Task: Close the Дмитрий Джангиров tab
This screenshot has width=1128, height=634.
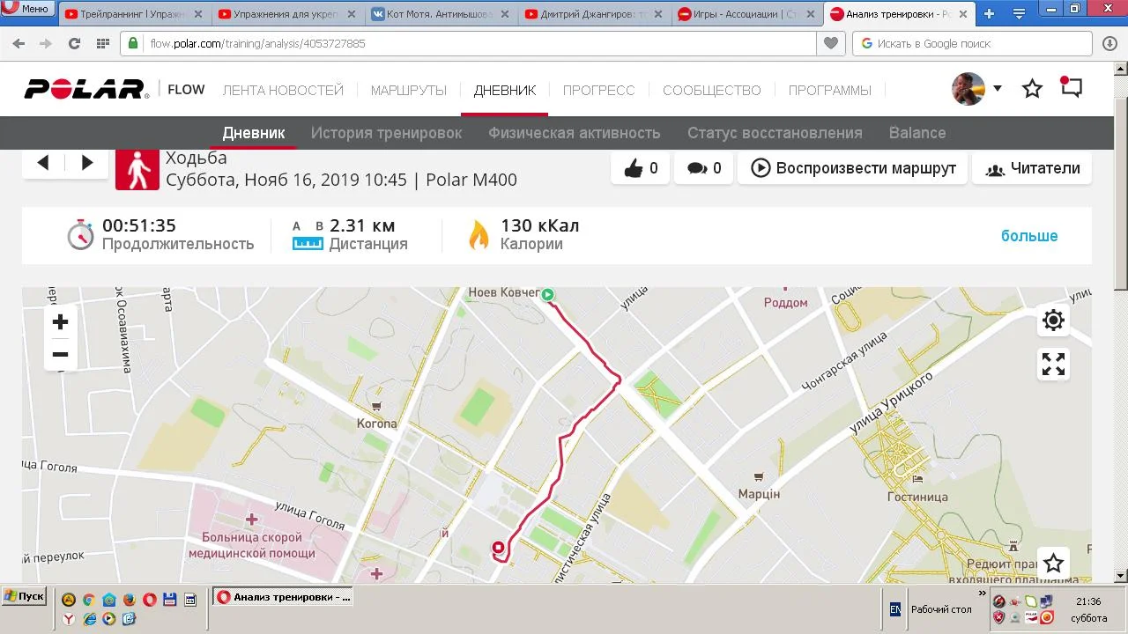Action: (657, 14)
